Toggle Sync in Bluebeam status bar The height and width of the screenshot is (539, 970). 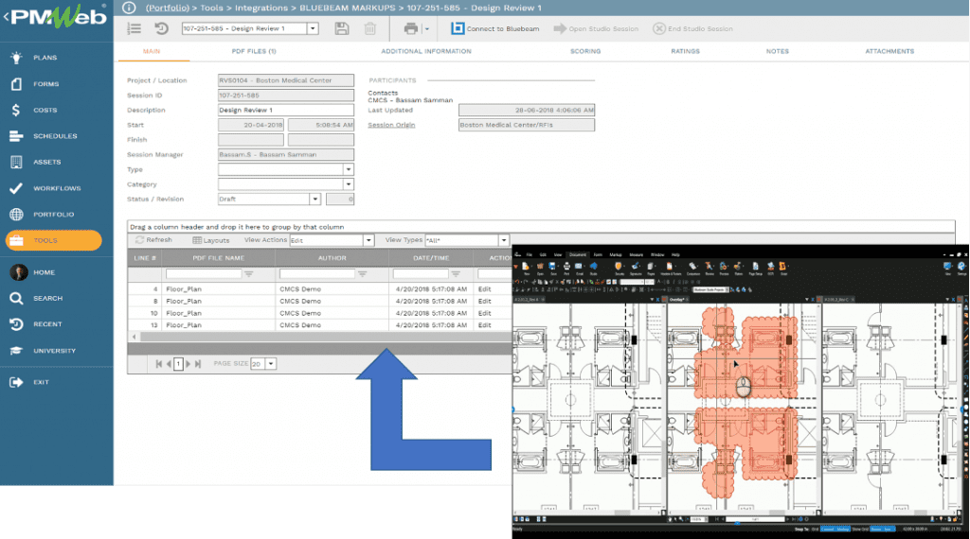click(x=889, y=530)
